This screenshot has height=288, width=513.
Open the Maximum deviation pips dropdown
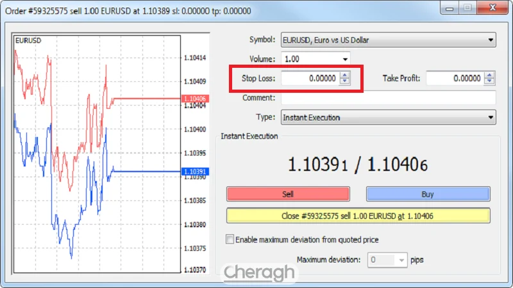(401, 260)
